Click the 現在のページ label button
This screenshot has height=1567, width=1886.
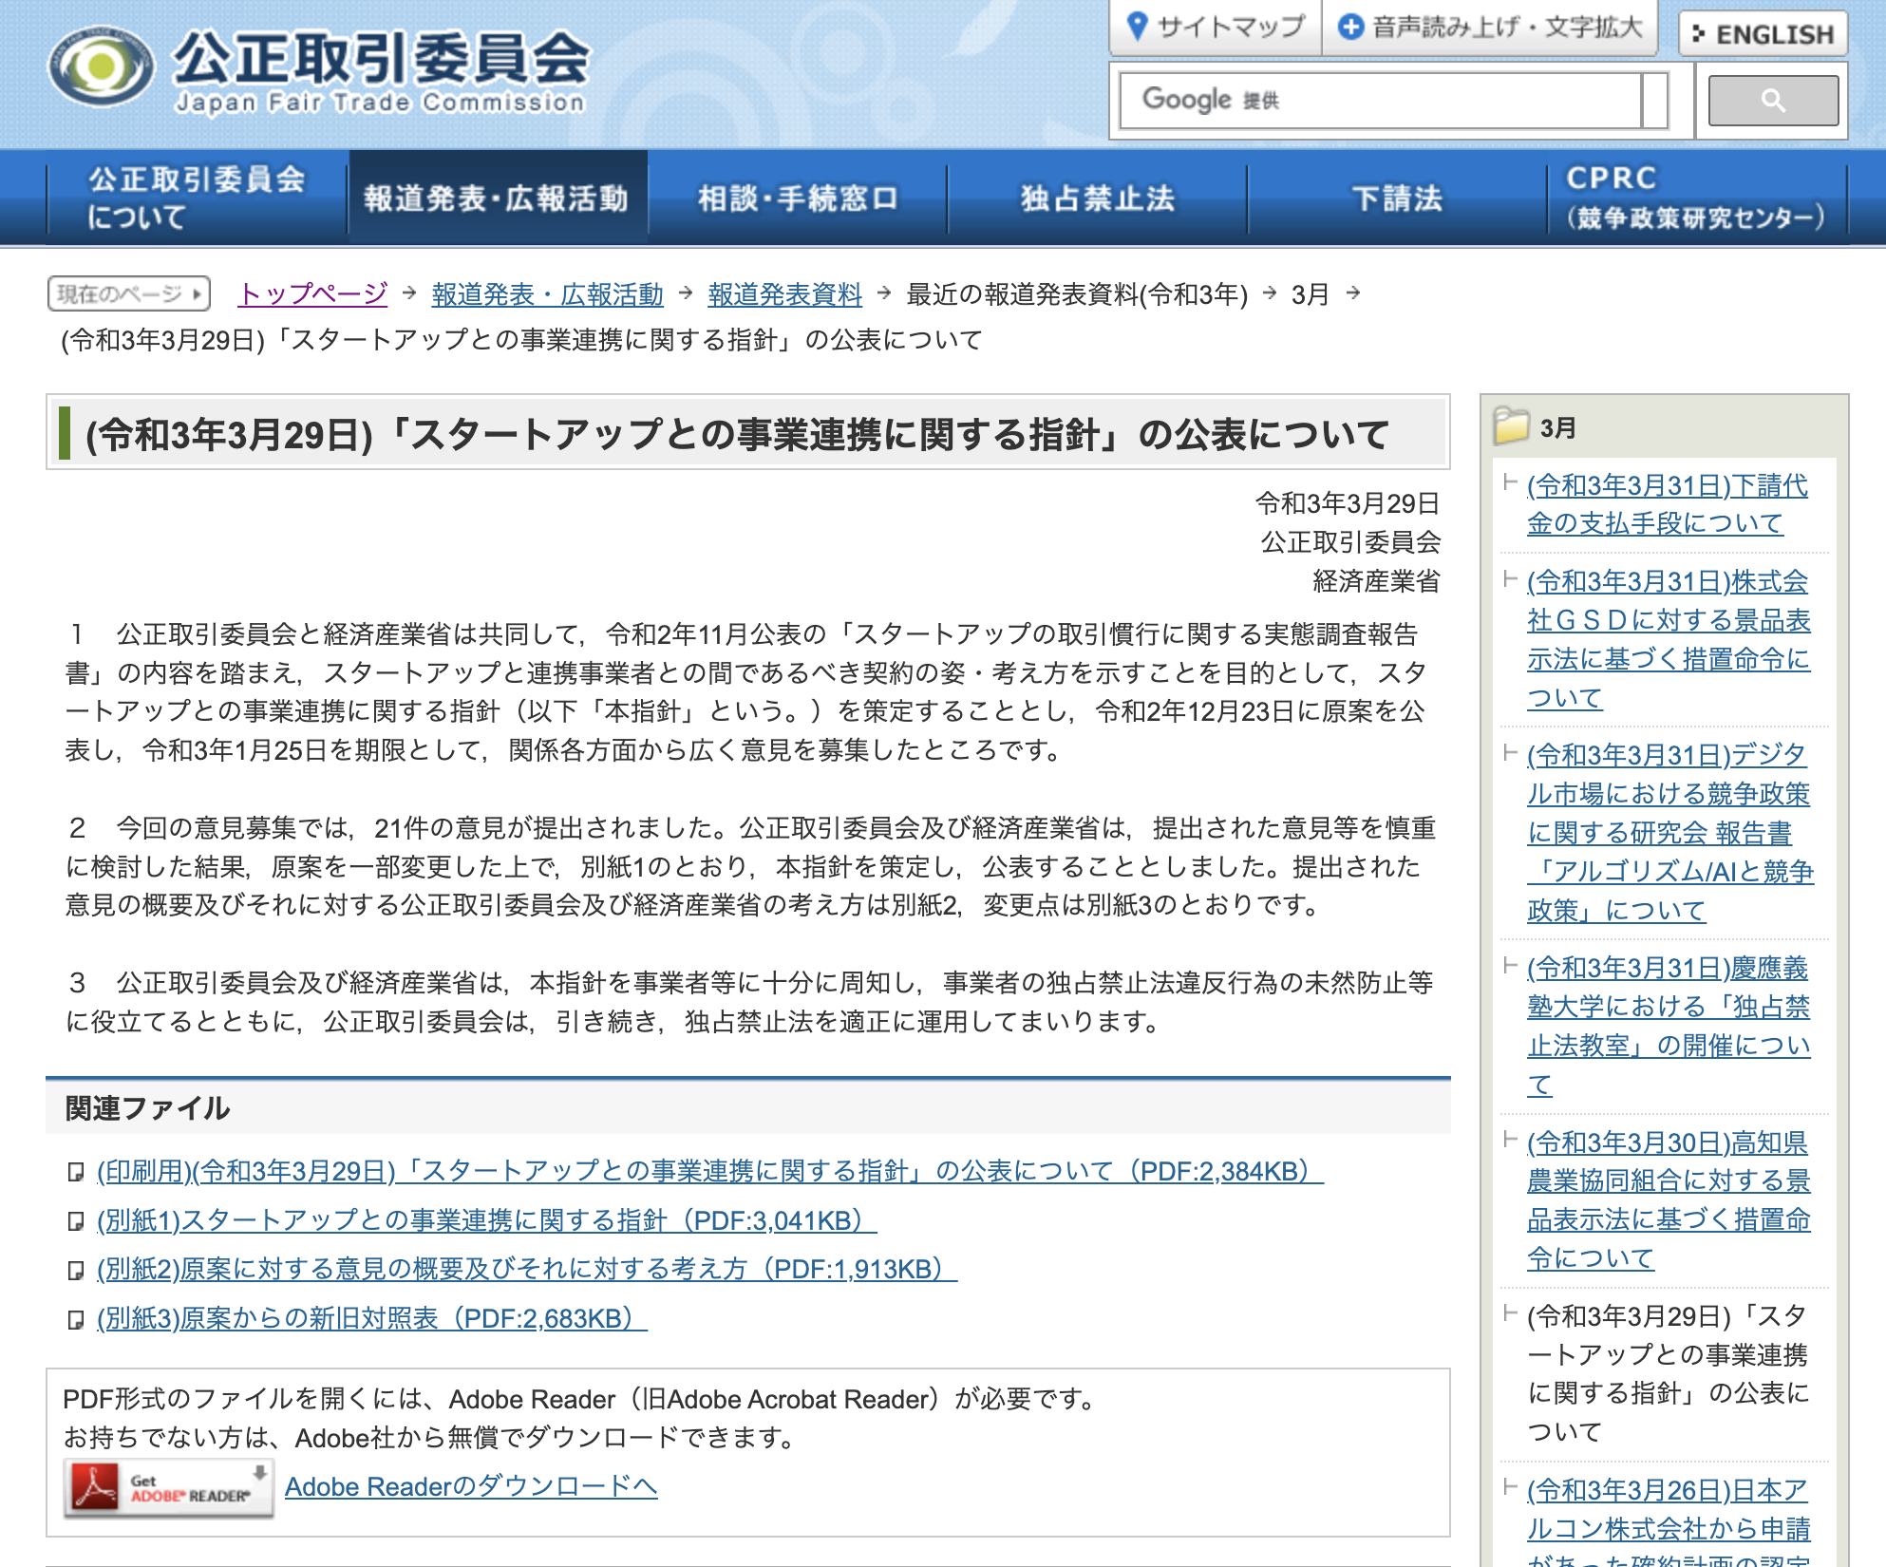128,293
